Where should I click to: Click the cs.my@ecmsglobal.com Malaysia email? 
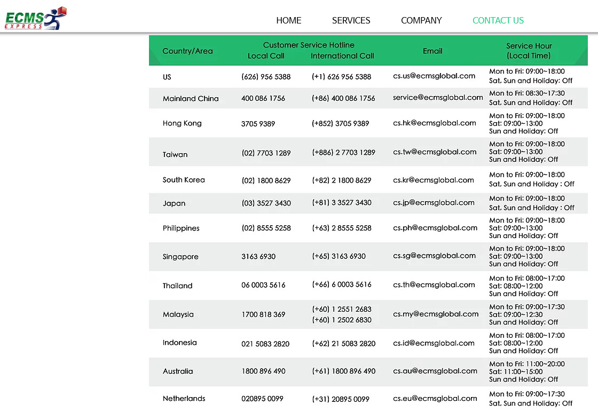[x=435, y=314]
